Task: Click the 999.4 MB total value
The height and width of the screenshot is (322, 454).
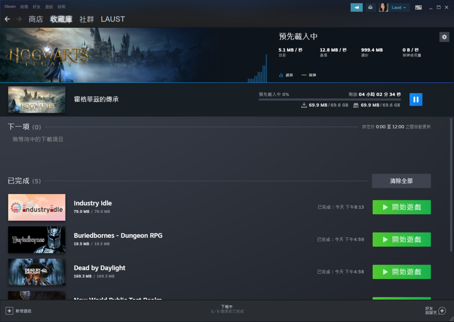Action: point(372,50)
